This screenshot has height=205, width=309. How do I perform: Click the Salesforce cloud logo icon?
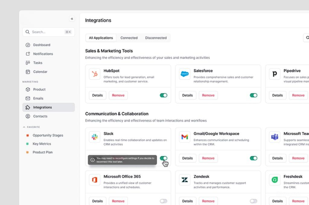pyautogui.click(x=184, y=74)
